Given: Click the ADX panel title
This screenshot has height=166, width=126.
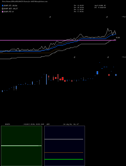Looking at the screenshot, I should coord(48,124).
